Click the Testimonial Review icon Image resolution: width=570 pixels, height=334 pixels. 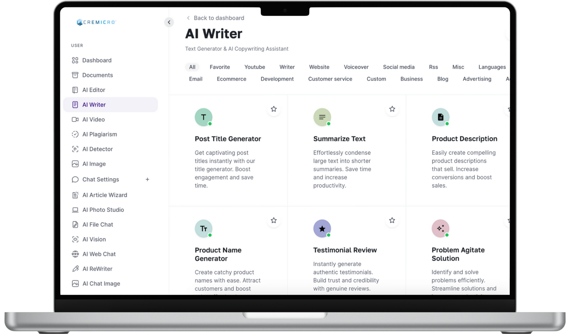click(x=322, y=228)
